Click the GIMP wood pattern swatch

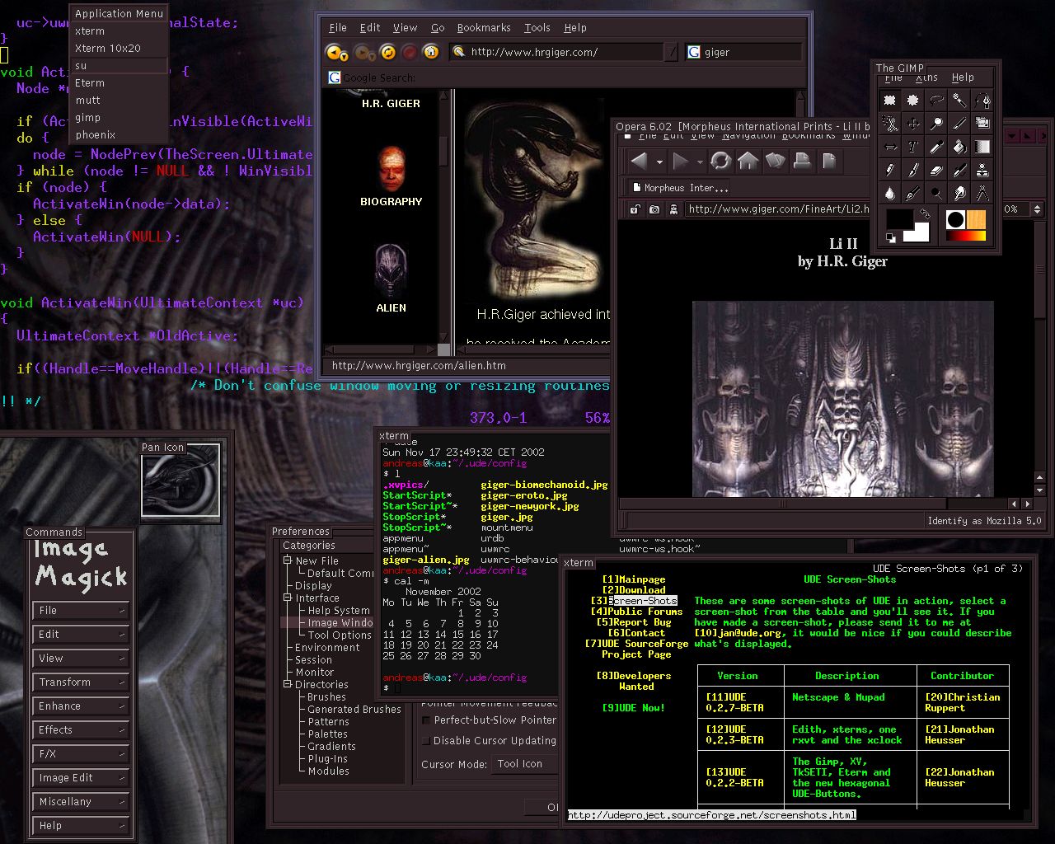[x=976, y=219]
